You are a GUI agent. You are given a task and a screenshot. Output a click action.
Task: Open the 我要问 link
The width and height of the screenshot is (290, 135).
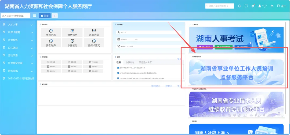[169, 86]
